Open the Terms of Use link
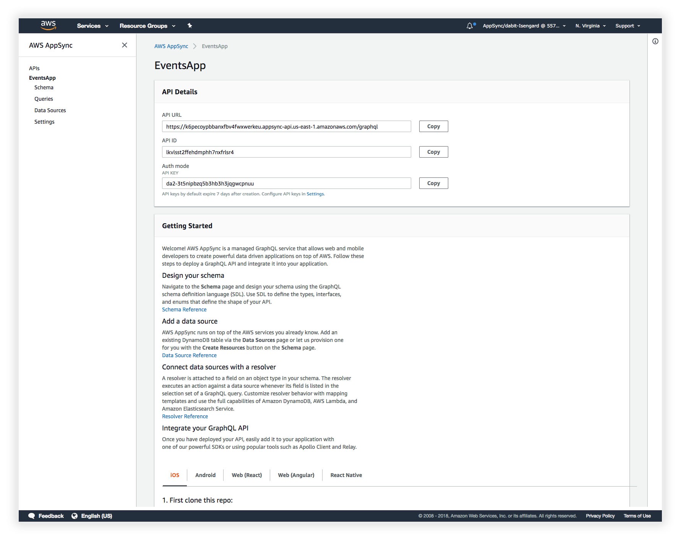 pyautogui.click(x=637, y=516)
